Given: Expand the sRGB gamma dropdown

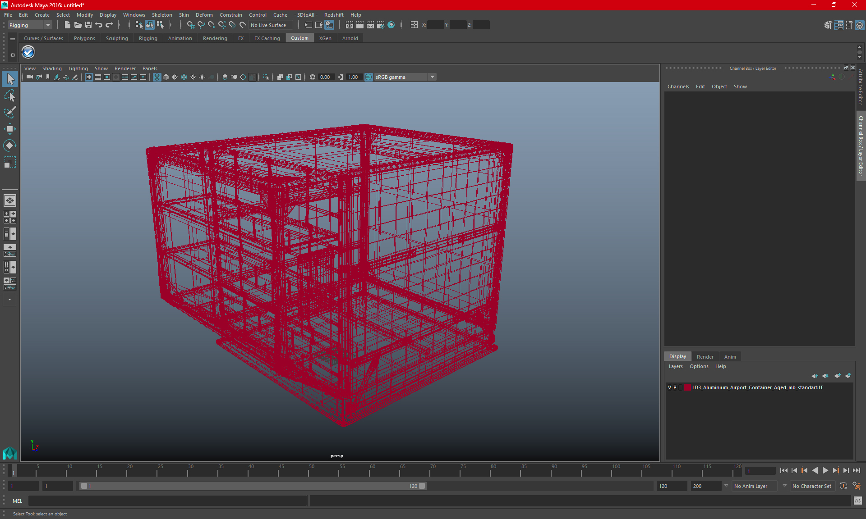Looking at the screenshot, I should point(433,77).
